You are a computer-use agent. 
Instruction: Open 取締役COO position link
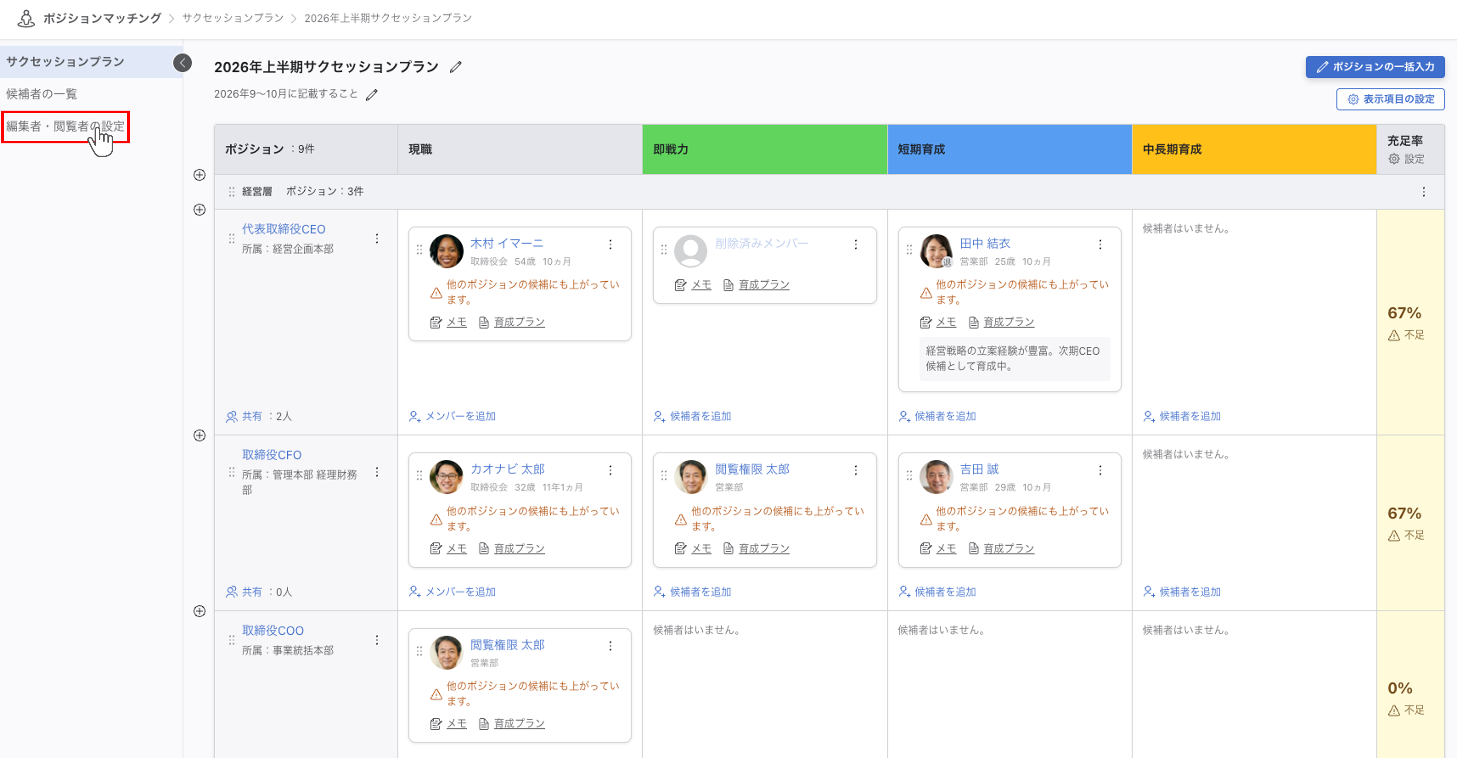[x=273, y=631]
